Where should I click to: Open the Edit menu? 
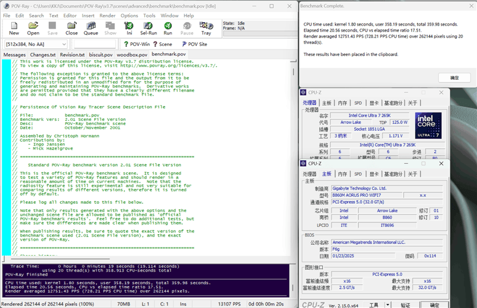pos(20,15)
